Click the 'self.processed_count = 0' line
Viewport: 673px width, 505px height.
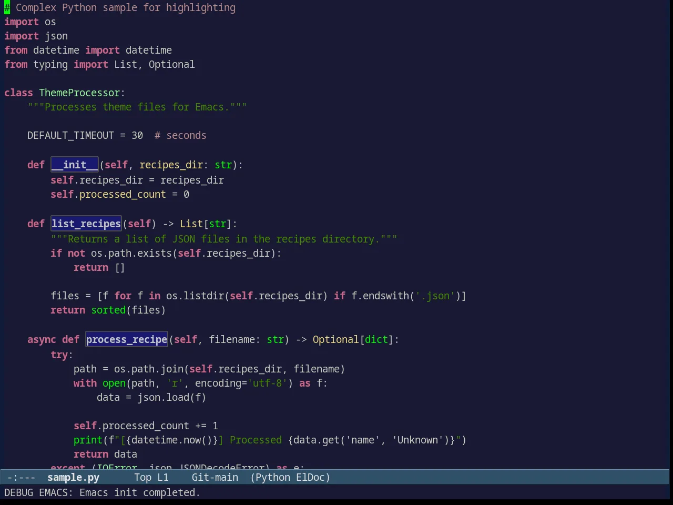(x=120, y=194)
